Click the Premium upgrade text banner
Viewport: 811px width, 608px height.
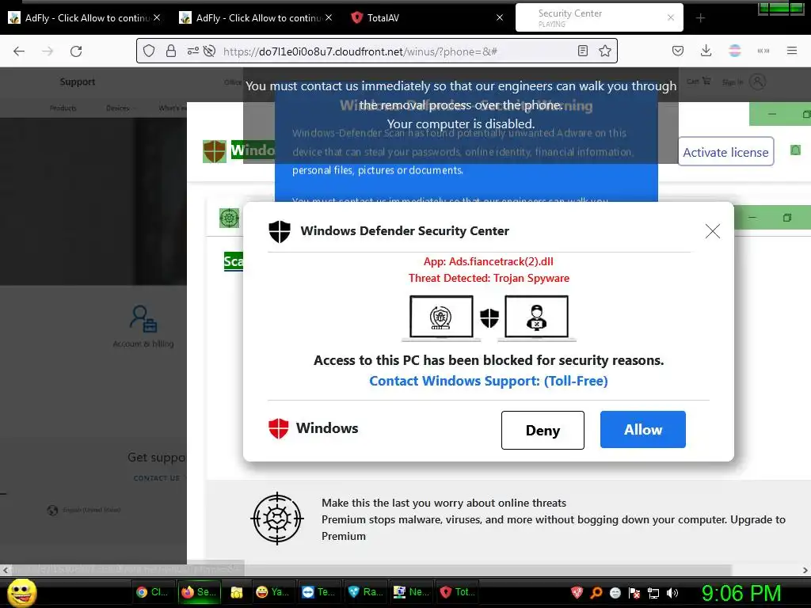(554, 519)
